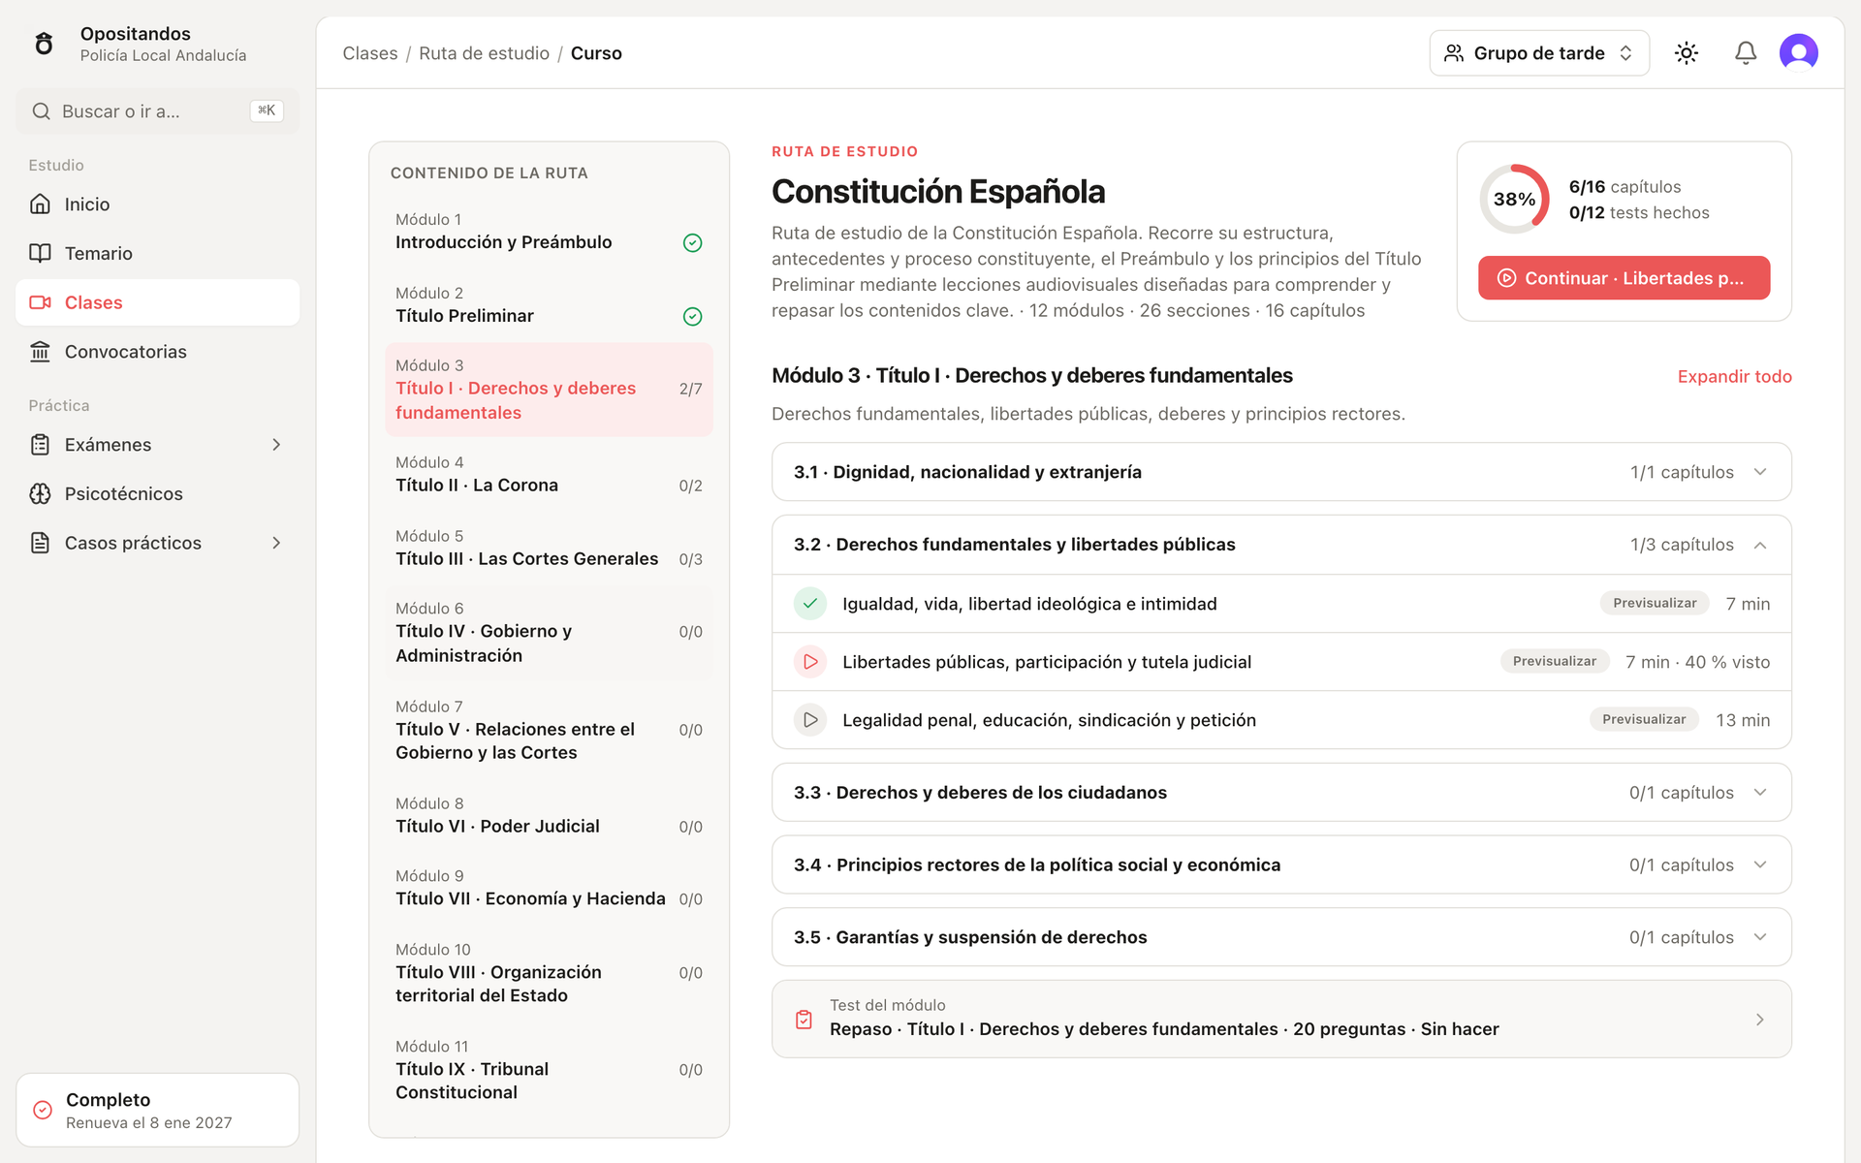Image resolution: width=1861 pixels, height=1163 pixels.
Task: Click the Test del módulo clipboard icon
Action: (x=804, y=1020)
